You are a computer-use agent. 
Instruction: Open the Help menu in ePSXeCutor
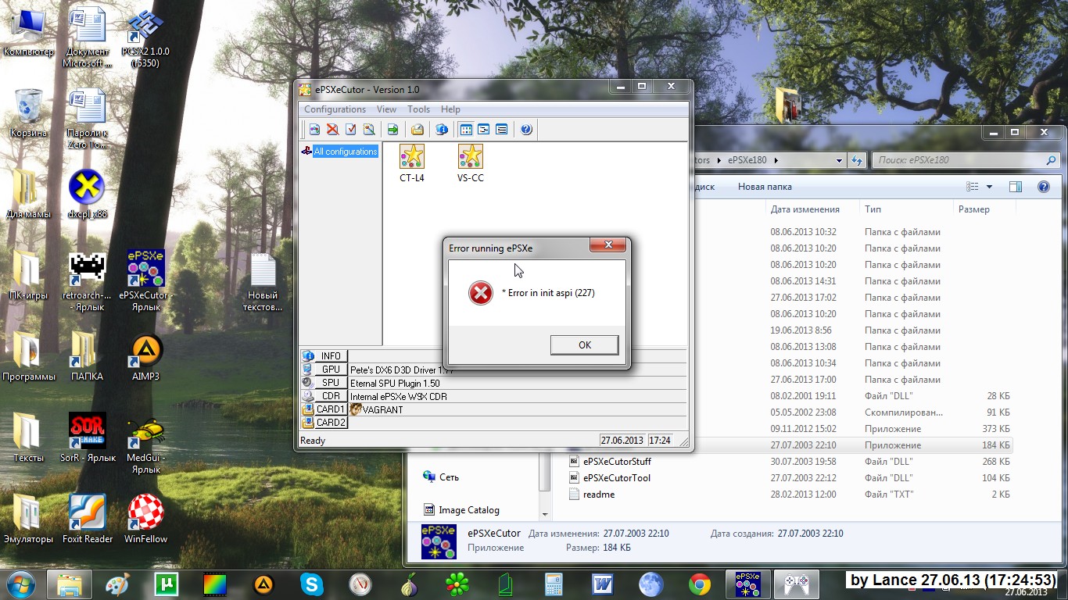450,109
